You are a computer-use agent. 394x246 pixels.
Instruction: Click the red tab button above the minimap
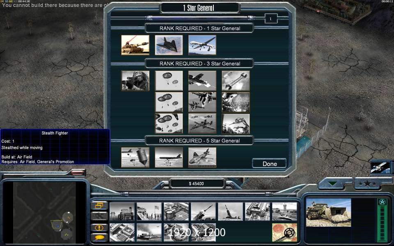pyautogui.click(x=78, y=172)
